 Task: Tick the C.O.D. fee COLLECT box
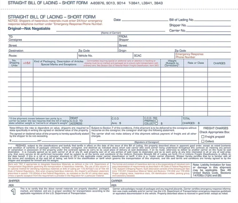157,123
